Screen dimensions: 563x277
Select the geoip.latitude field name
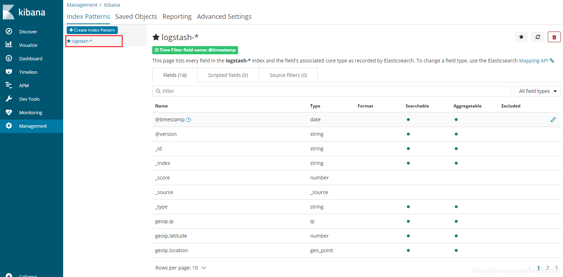point(171,236)
